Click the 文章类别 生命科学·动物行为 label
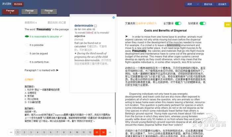The image size is (232, 137). (x=141, y=24)
